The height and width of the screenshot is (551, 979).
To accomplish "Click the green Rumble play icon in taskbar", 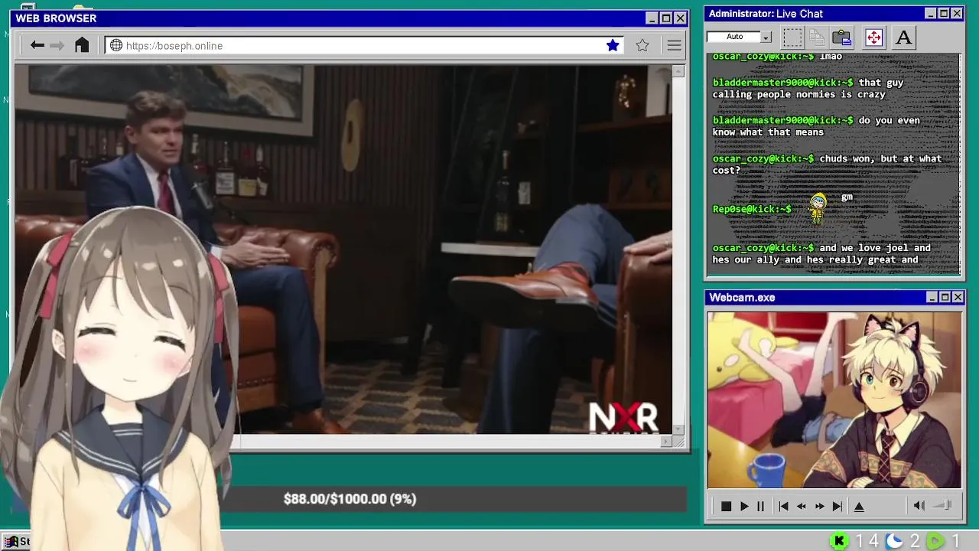I will point(935,541).
